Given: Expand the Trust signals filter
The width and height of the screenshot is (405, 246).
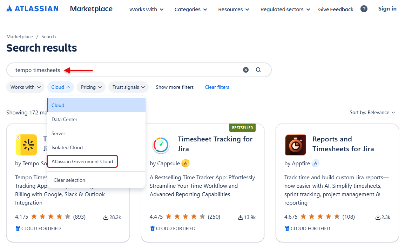Looking at the screenshot, I should tap(129, 87).
